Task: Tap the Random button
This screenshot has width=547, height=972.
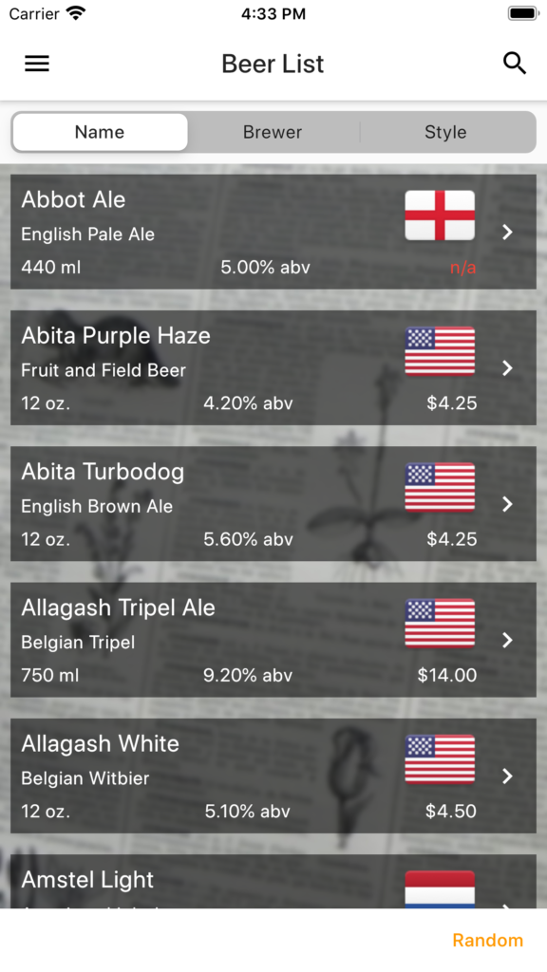Action: point(487,941)
